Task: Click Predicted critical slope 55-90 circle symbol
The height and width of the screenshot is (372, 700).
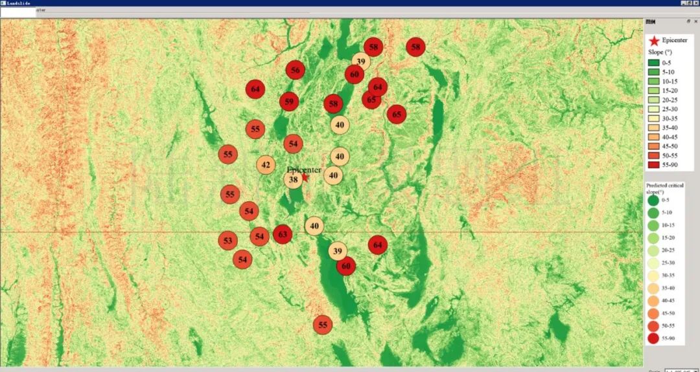Action: 653,338
